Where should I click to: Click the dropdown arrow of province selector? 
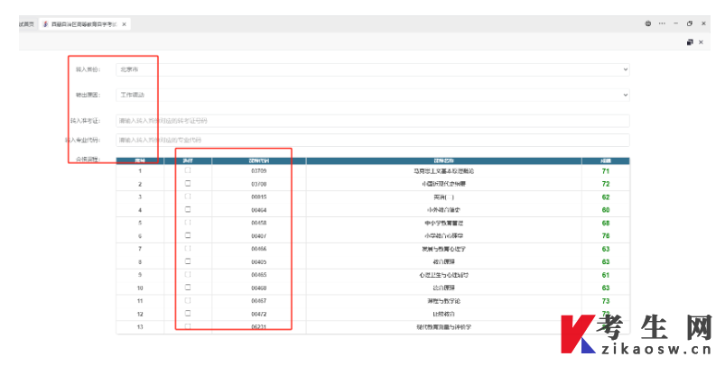tap(625, 69)
